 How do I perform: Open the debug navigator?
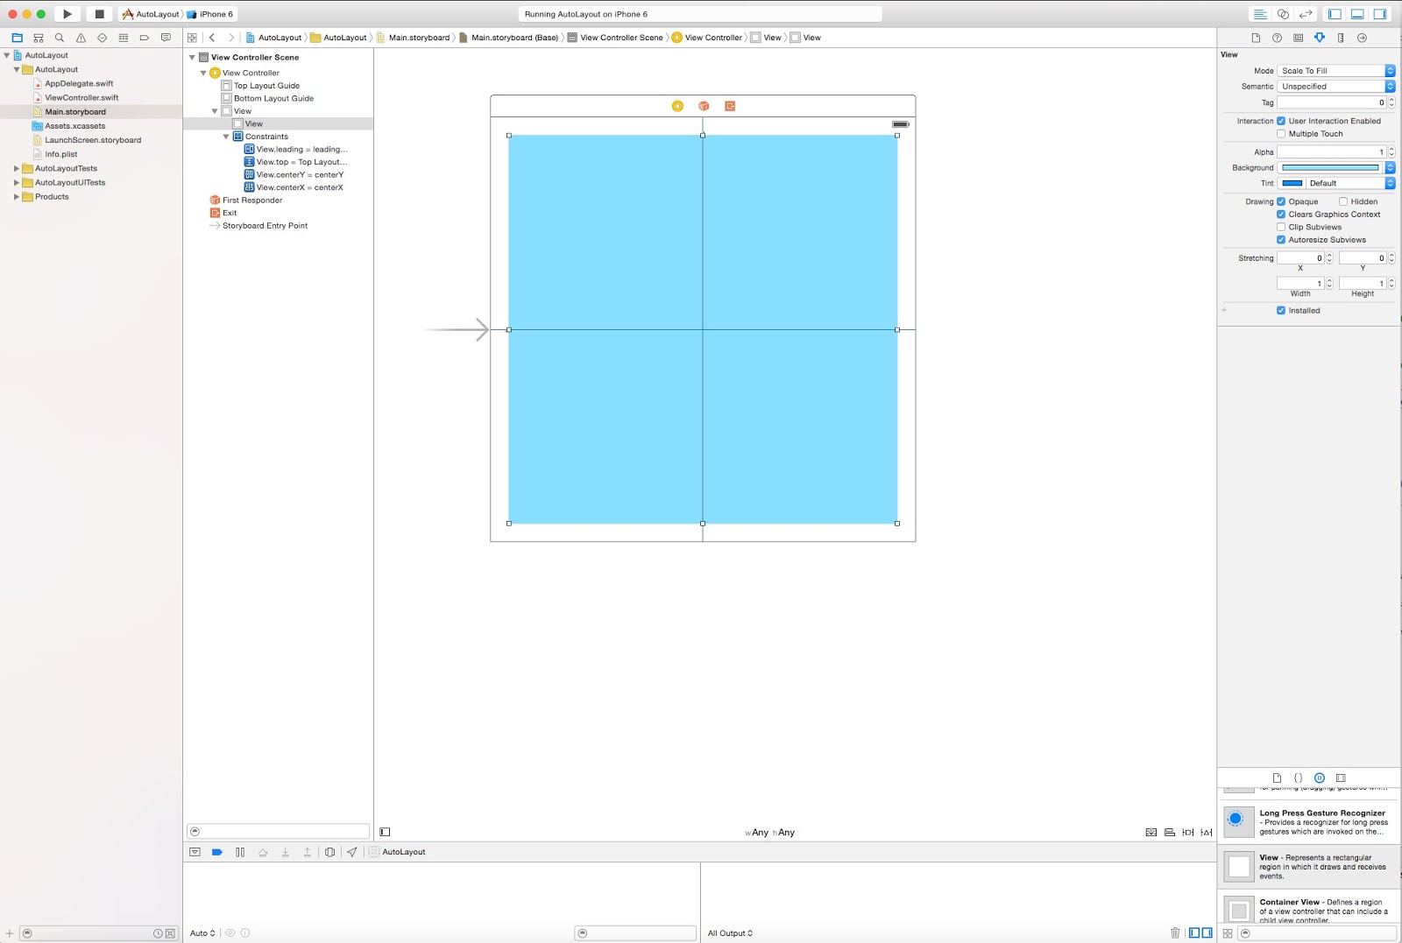123,38
